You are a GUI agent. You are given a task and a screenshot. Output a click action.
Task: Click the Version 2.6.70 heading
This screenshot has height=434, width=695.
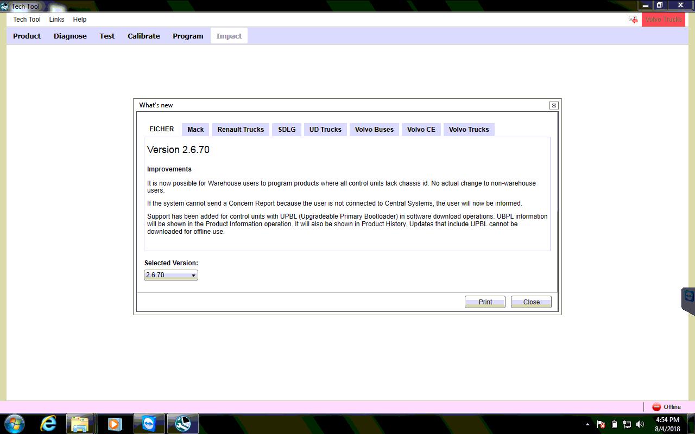click(x=178, y=150)
